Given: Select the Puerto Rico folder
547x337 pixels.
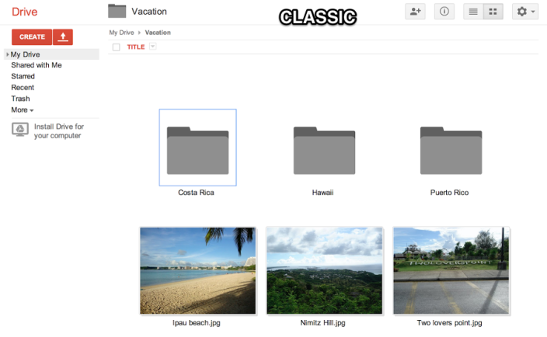Looking at the screenshot, I should point(450,150).
